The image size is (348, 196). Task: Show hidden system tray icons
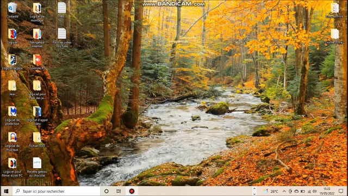click(284, 191)
